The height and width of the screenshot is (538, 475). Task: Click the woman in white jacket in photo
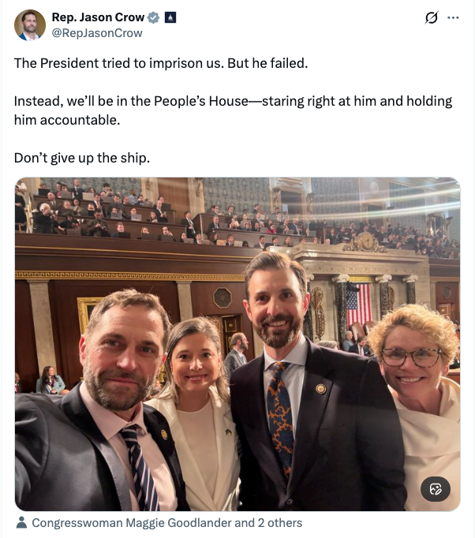pyautogui.click(x=197, y=410)
